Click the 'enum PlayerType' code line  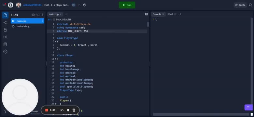67,38
